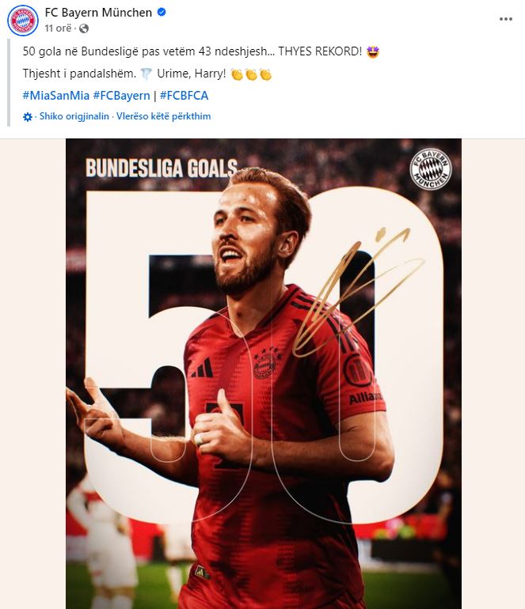Click the Bayern crest in the image corner
Screen dimensions: 525x609
(x=431, y=169)
